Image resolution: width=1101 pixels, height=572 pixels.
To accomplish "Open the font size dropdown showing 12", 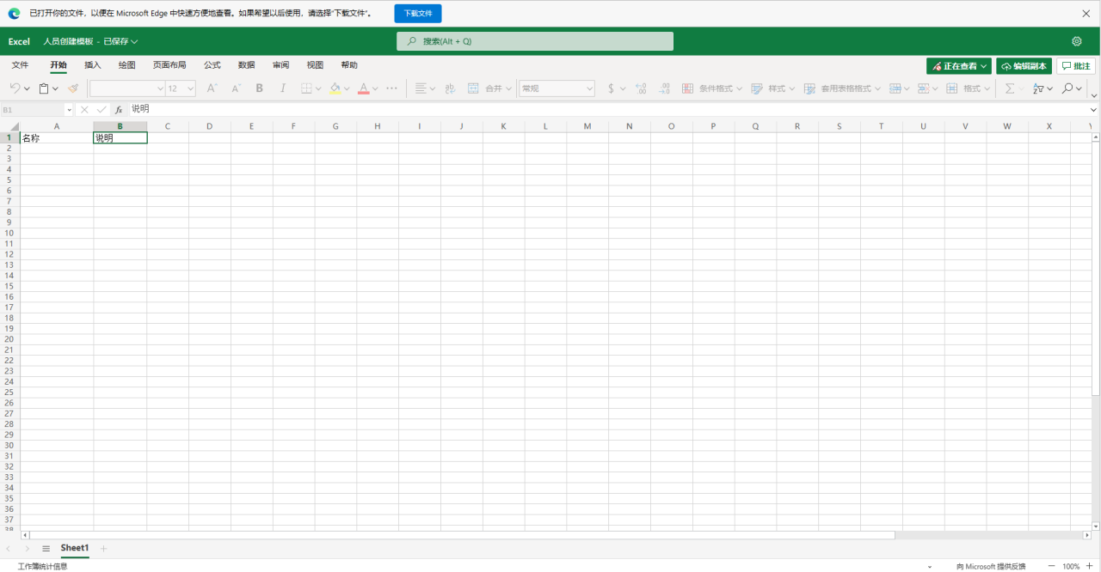I will [x=181, y=88].
